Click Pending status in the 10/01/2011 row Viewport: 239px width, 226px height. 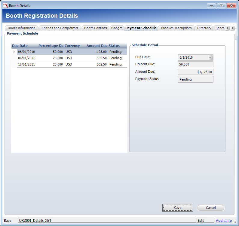coord(115,64)
